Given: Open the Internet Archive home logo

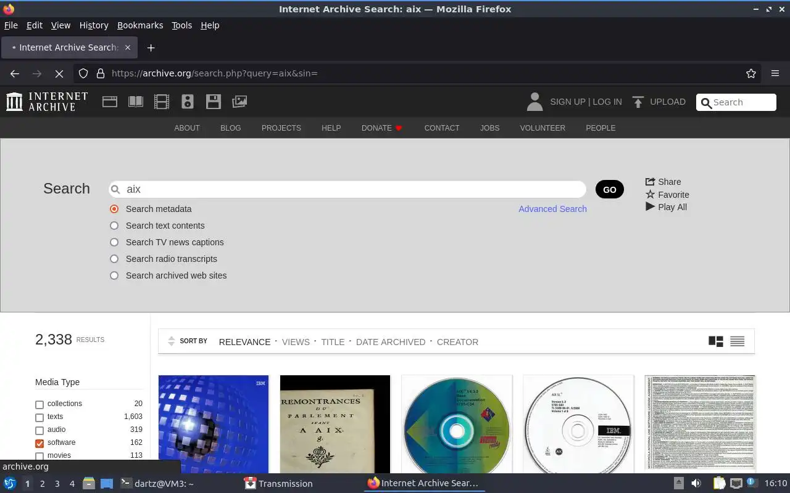Looking at the screenshot, I should click(x=47, y=102).
